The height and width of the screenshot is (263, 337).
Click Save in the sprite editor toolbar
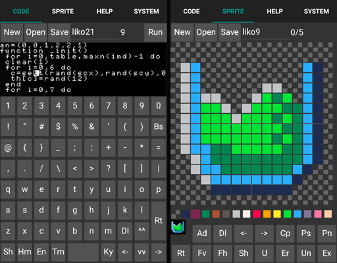230,32
